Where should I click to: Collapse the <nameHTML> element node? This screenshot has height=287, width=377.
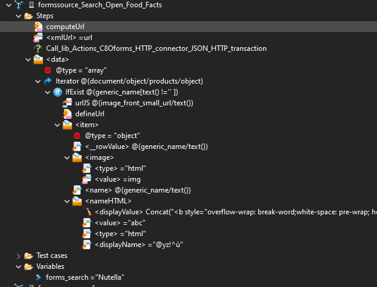(x=67, y=201)
